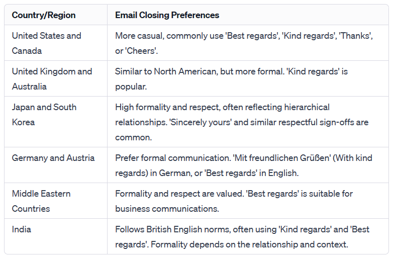The width and height of the screenshot is (395, 258).
Task: Click the word 'popular.' in UK row
Action: [x=131, y=87]
